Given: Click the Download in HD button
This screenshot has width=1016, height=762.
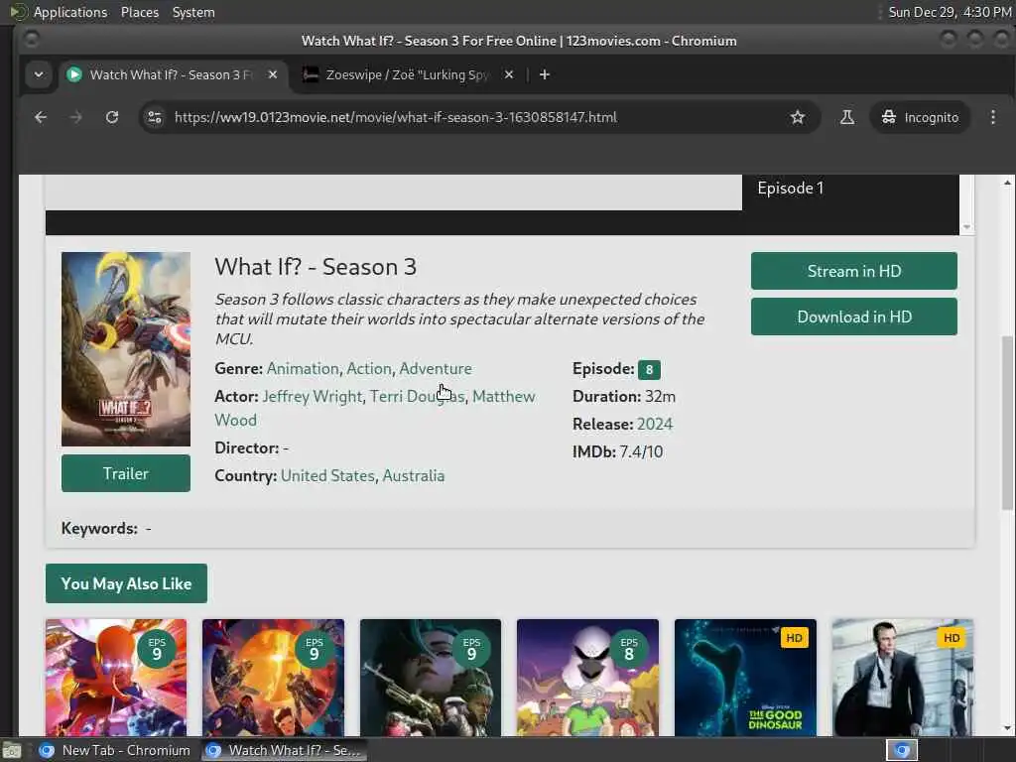Looking at the screenshot, I should click(854, 317).
